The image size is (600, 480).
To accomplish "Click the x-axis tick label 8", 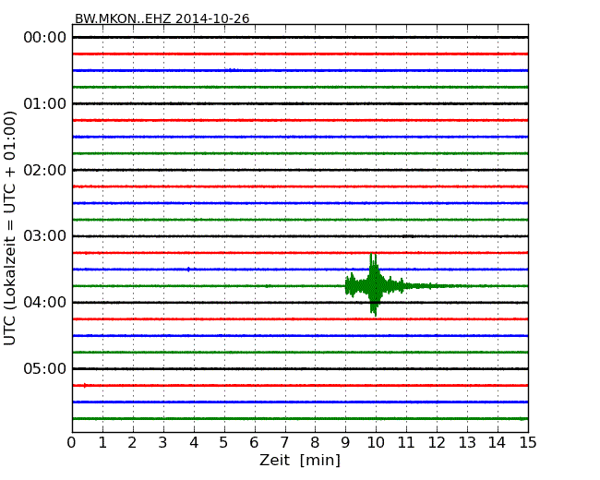I will coord(315,443).
